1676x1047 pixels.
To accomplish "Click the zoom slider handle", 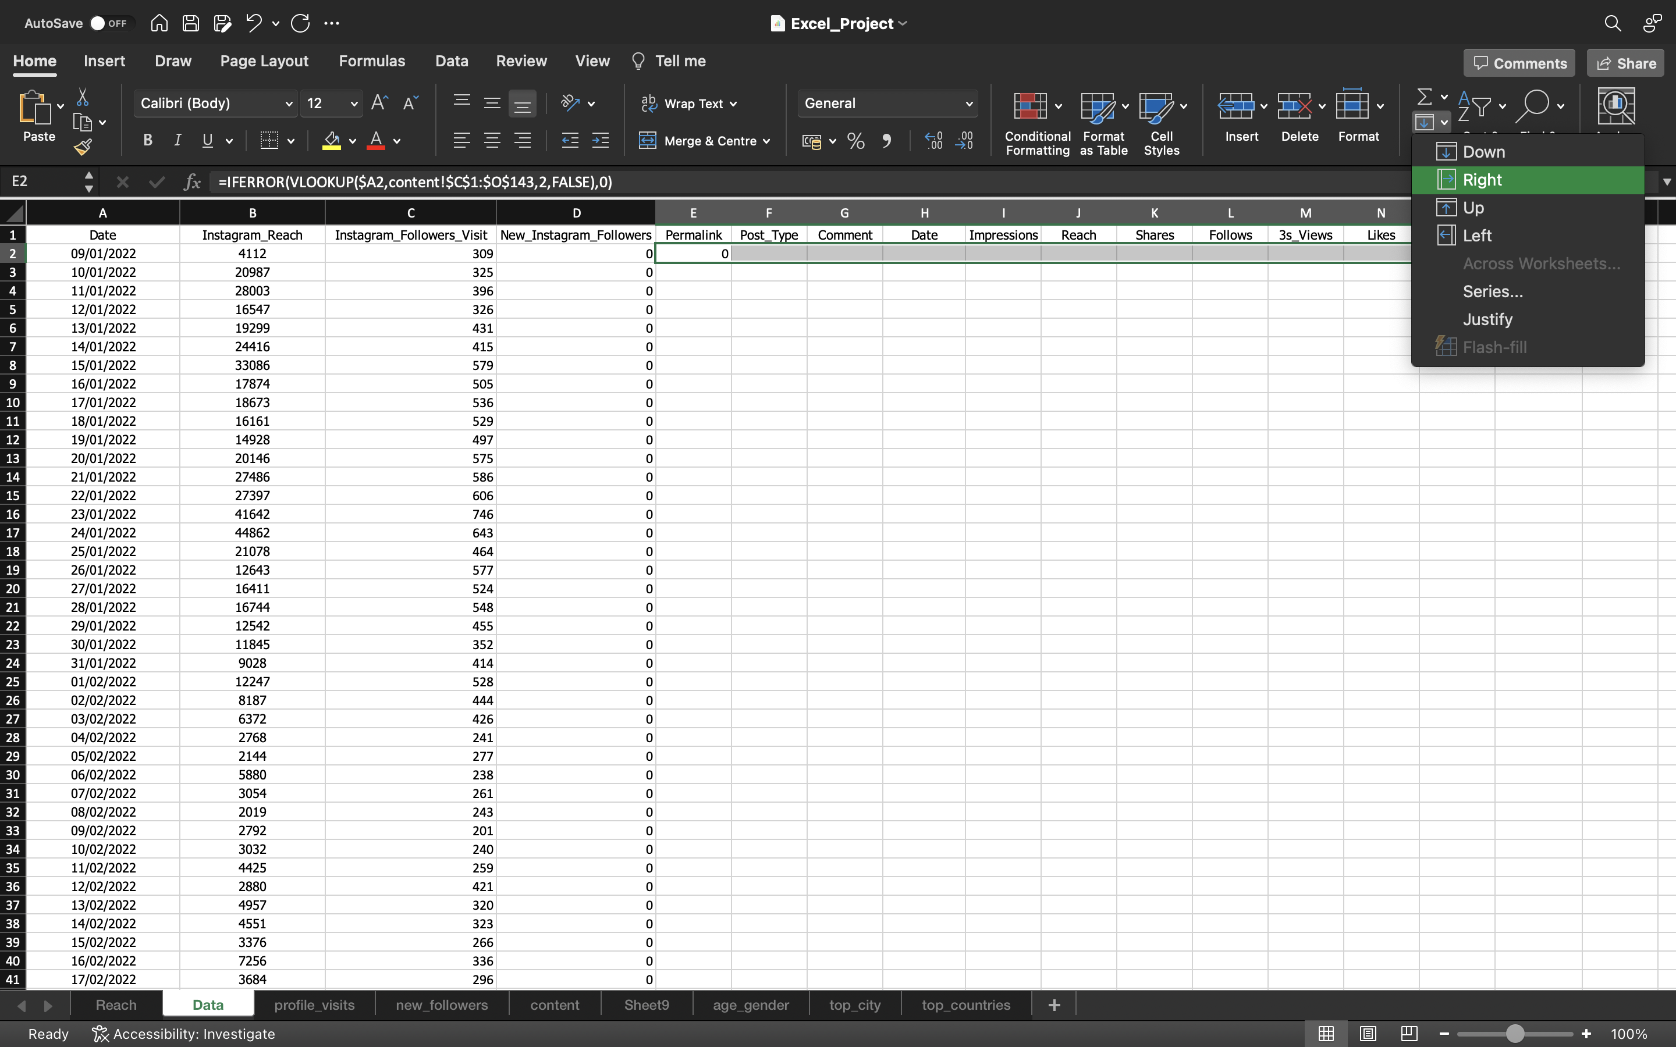I will (1515, 1033).
